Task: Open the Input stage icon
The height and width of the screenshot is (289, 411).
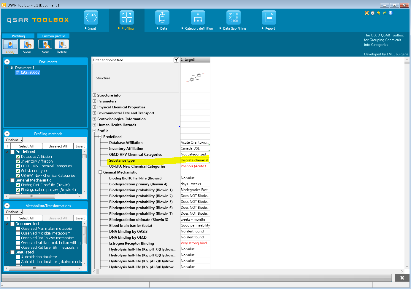Action: 91,18
